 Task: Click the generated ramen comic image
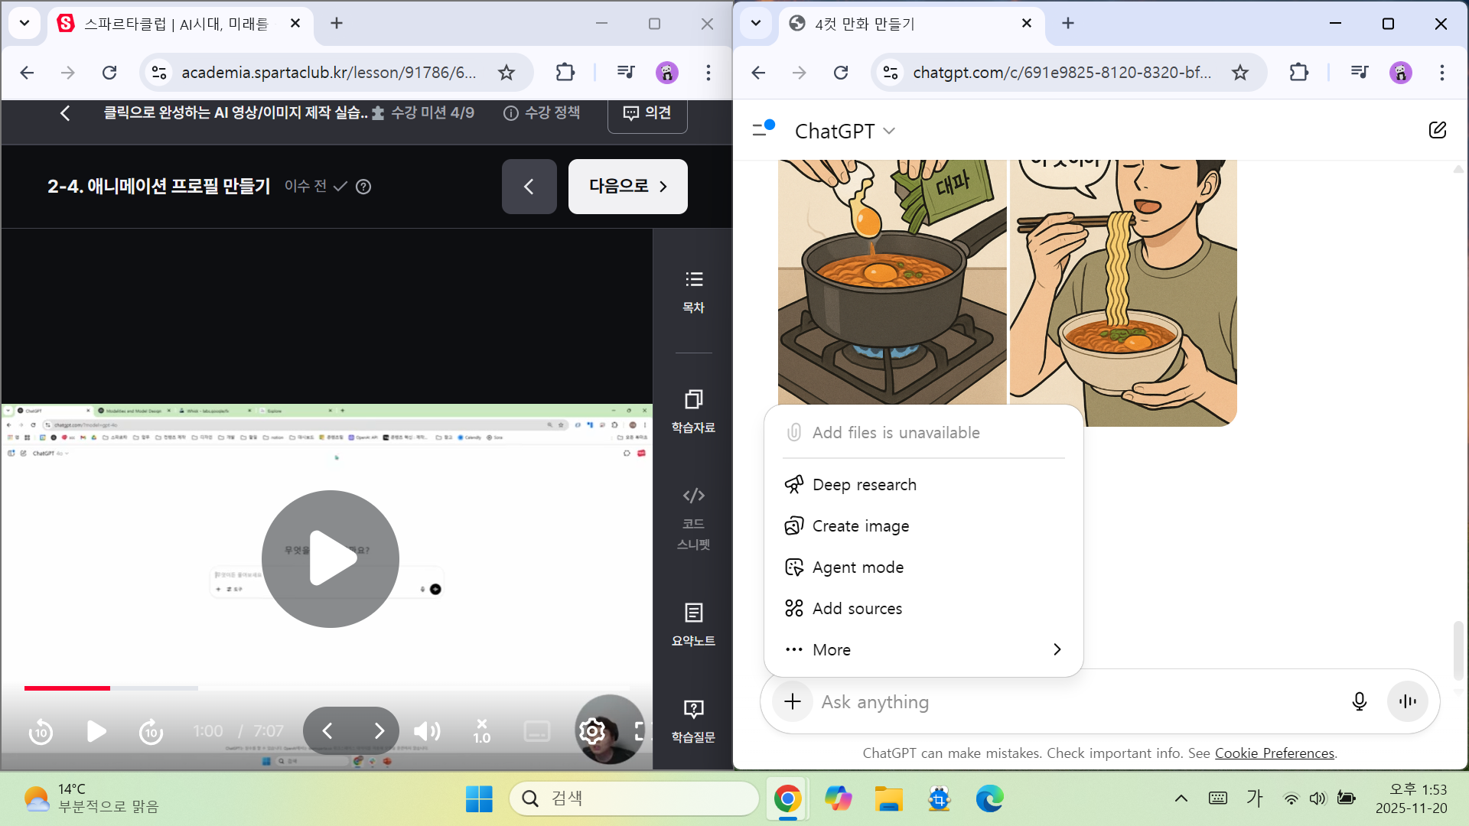(x=1007, y=292)
